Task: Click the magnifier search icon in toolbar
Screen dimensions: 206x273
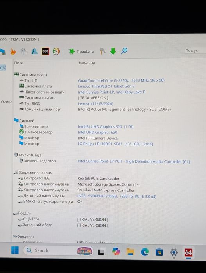Action: (124, 51)
